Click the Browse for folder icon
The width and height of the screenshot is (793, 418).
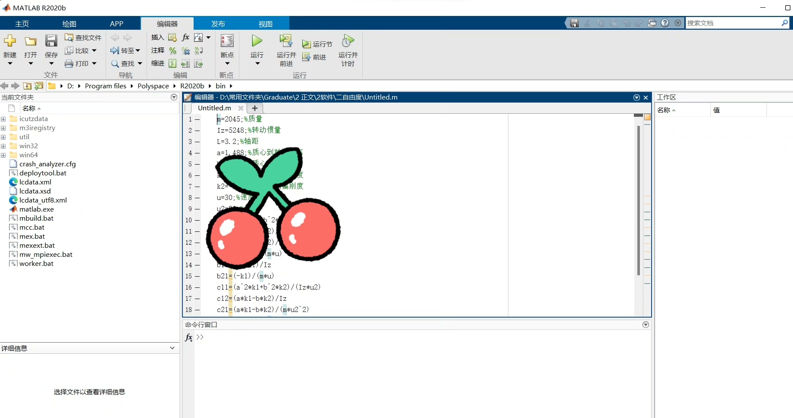(x=39, y=86)
